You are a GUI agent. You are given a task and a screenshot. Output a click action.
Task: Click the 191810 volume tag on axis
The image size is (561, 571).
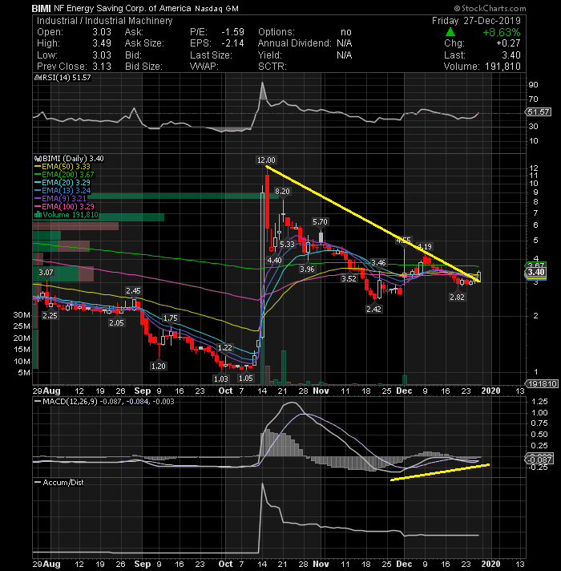[542, 384]
